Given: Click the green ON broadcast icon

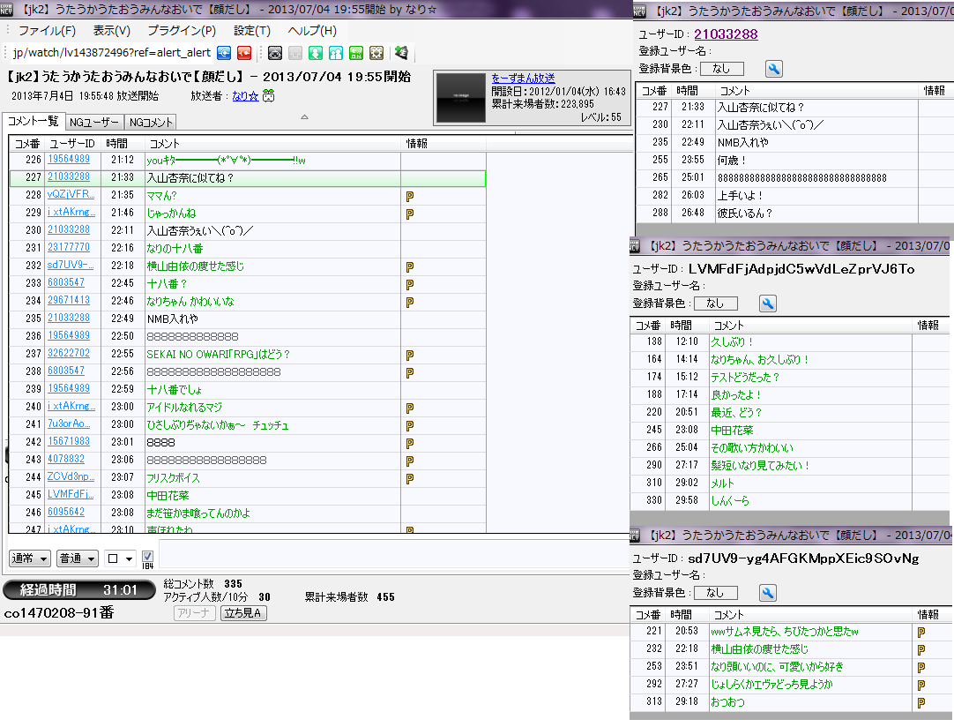Looking at the screenshot, I should 356,53.
